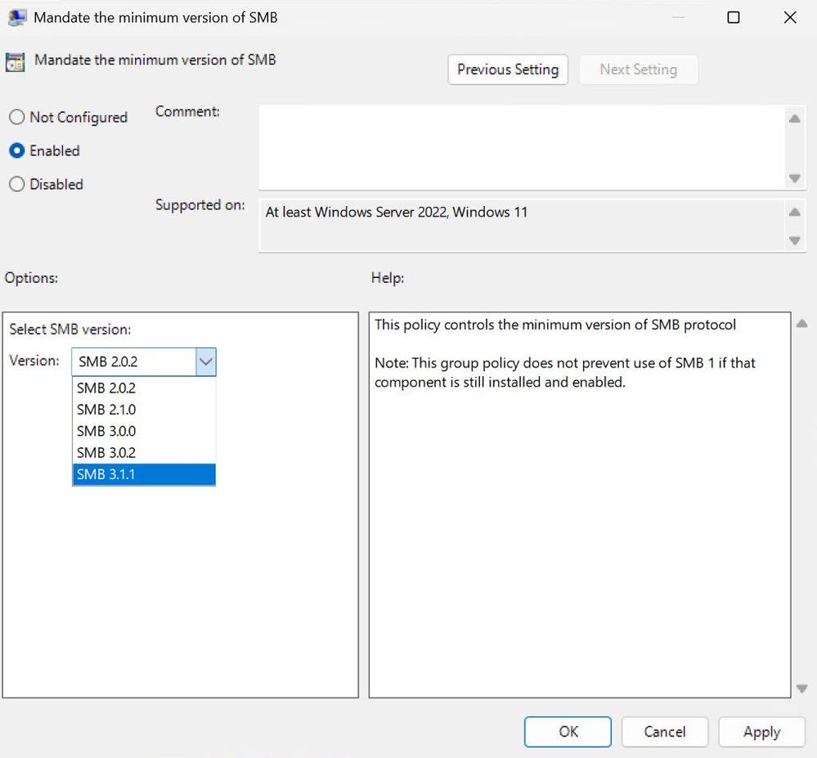The height and width of the screenshot is (758, 817).
Task: Click the application icon in the title bar
Action: point(16,16)
